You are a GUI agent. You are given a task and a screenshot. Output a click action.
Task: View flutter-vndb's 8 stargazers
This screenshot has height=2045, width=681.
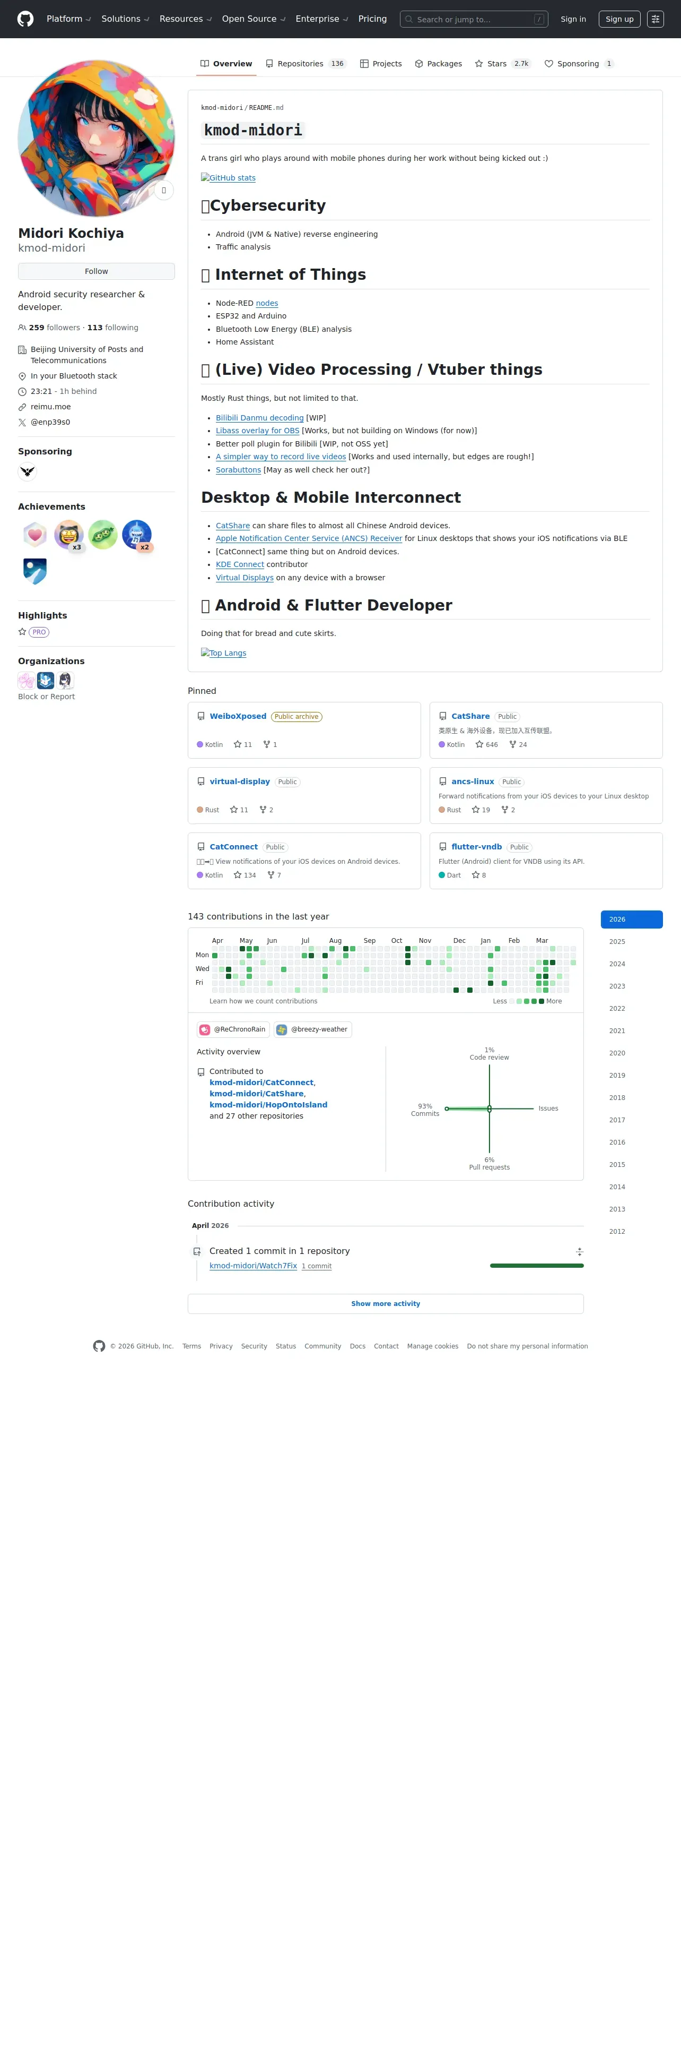coord(479,875)
